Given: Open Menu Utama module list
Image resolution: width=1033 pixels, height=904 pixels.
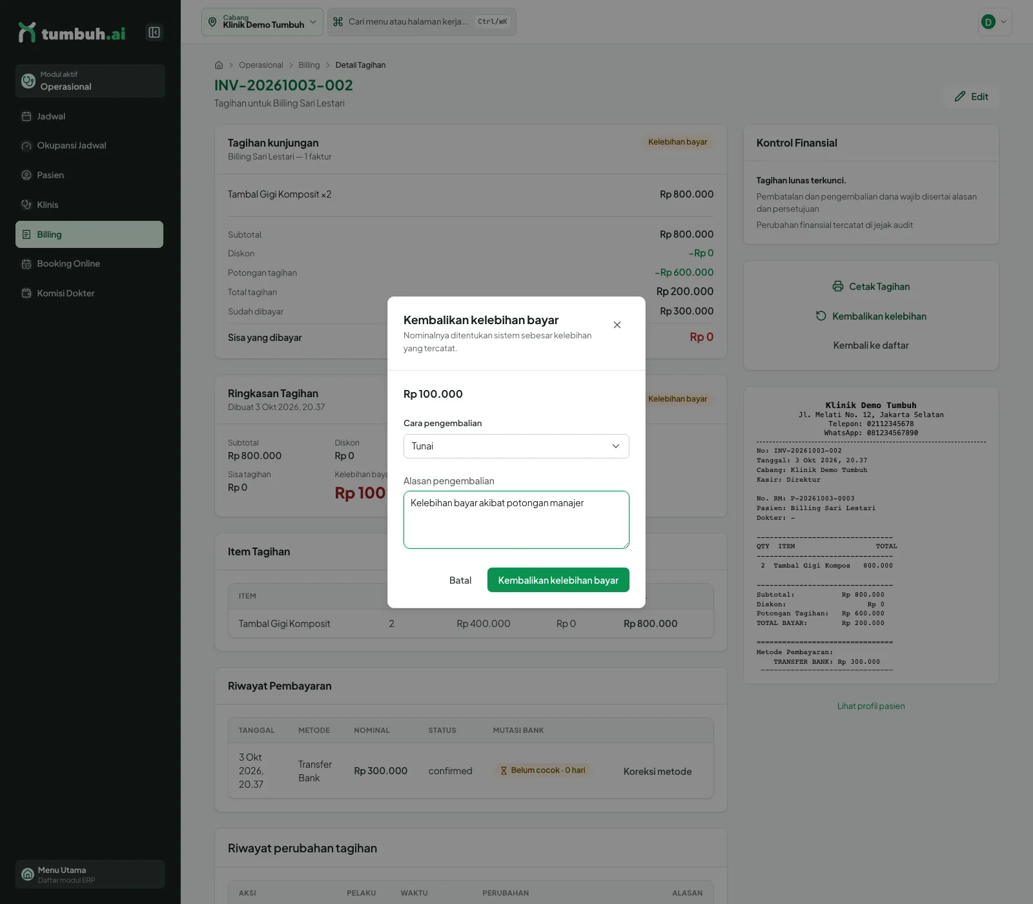Looking at the screenshot, I should [90, 874].
